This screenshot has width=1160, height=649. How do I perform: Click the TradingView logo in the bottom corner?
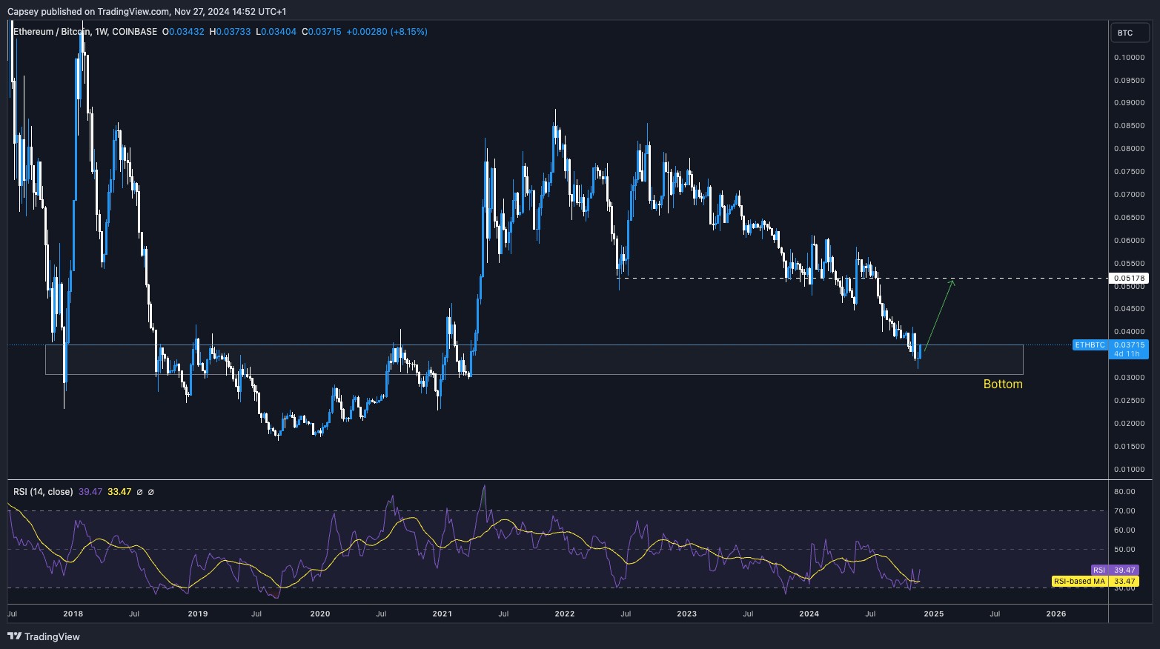(13, 636)
